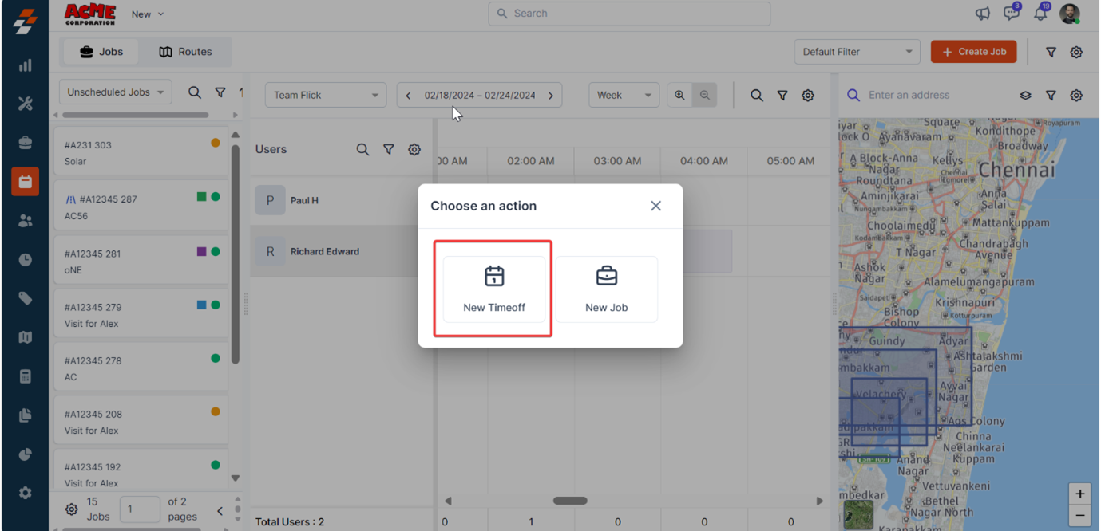Click the map layers icon

point(1025,96)
